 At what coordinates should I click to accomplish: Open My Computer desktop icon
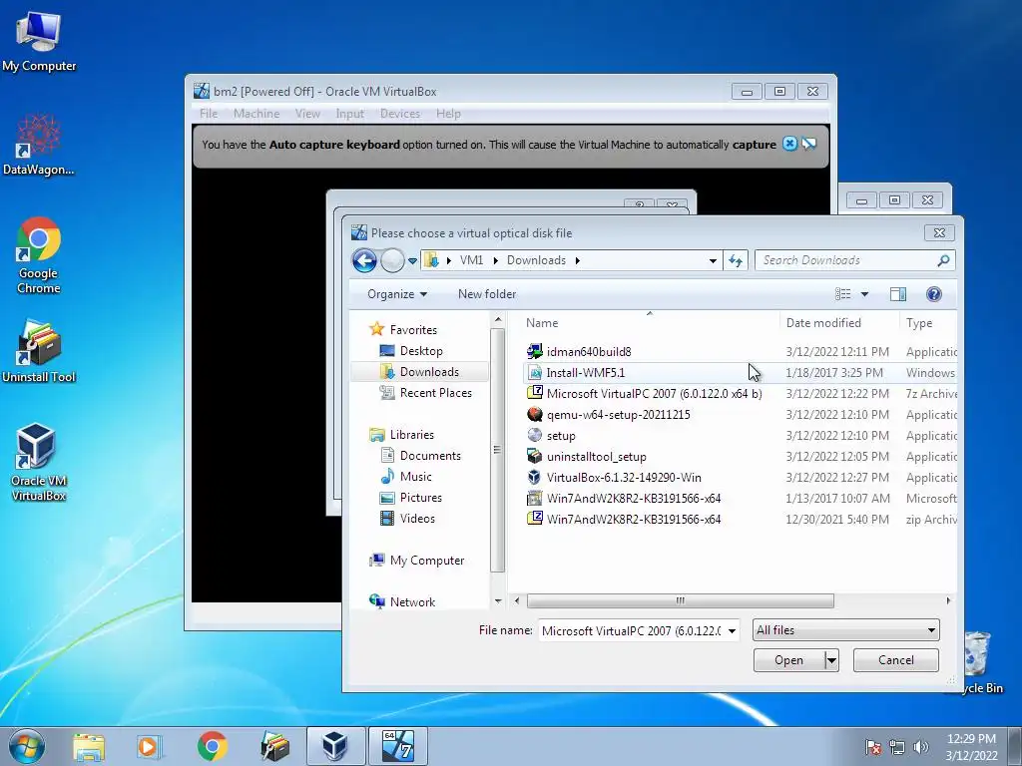(x=39, y=42)
